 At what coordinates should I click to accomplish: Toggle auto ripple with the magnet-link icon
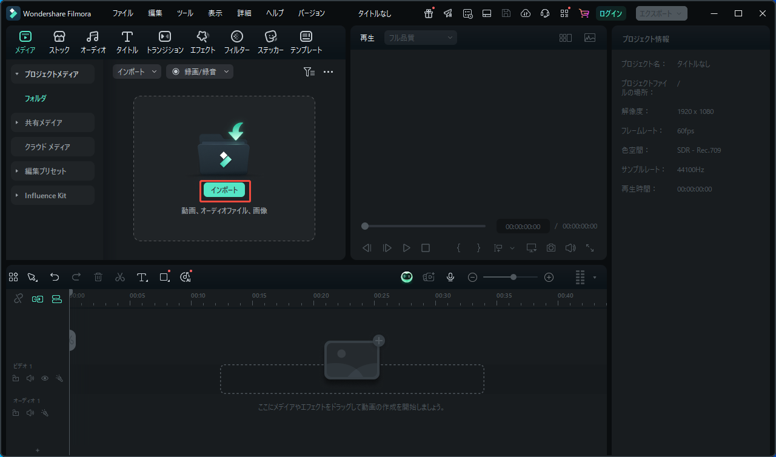point(37,299)
